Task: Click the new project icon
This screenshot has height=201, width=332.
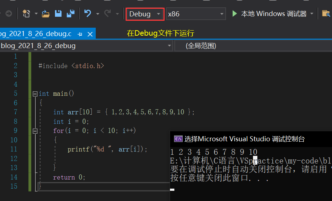Action: [x=26, y=14]
